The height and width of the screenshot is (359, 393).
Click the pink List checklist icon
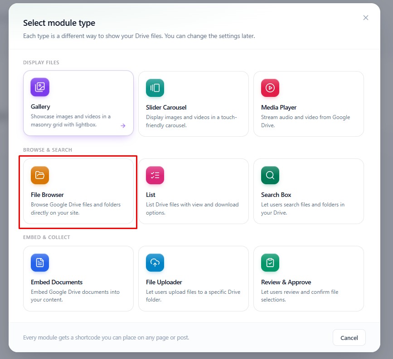point(155,175)
